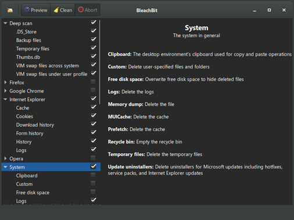Close the BleachBit window
Viewport: 294px width, 220px height.
pyautogui.click(x=284, y=10)
